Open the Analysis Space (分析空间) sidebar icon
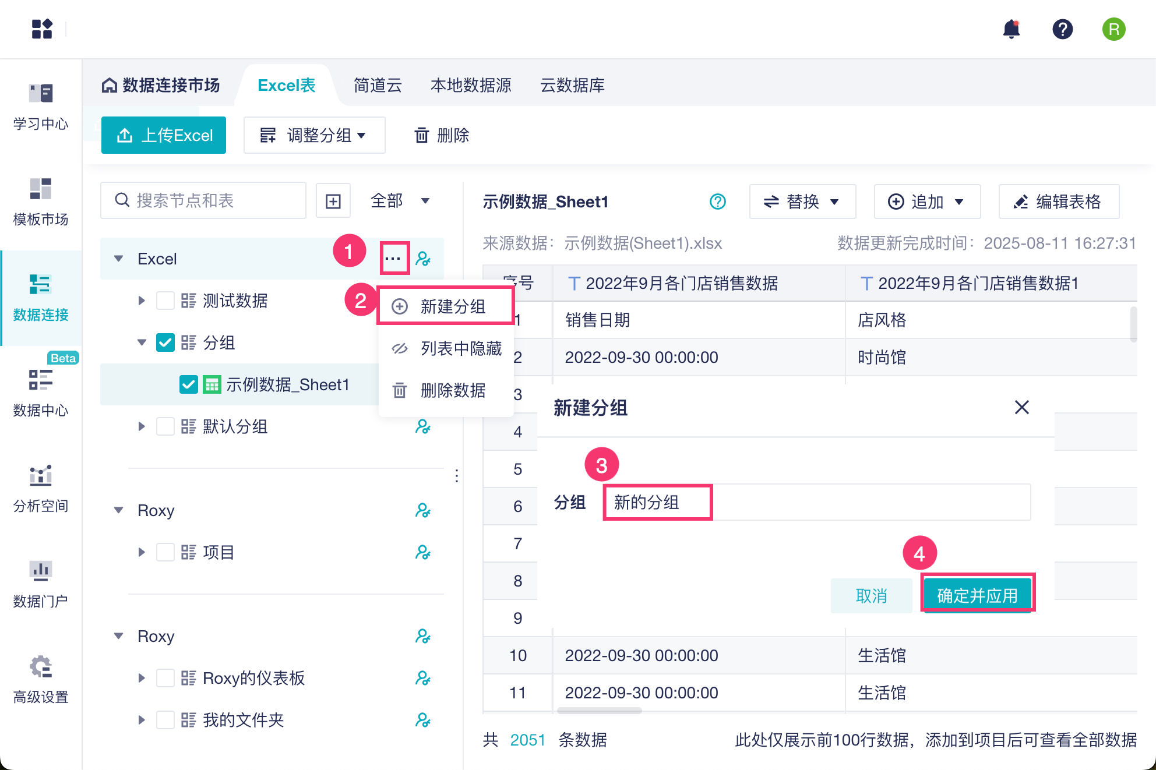The width and height of the screenshot is (1156, 770). click(41, 488)
